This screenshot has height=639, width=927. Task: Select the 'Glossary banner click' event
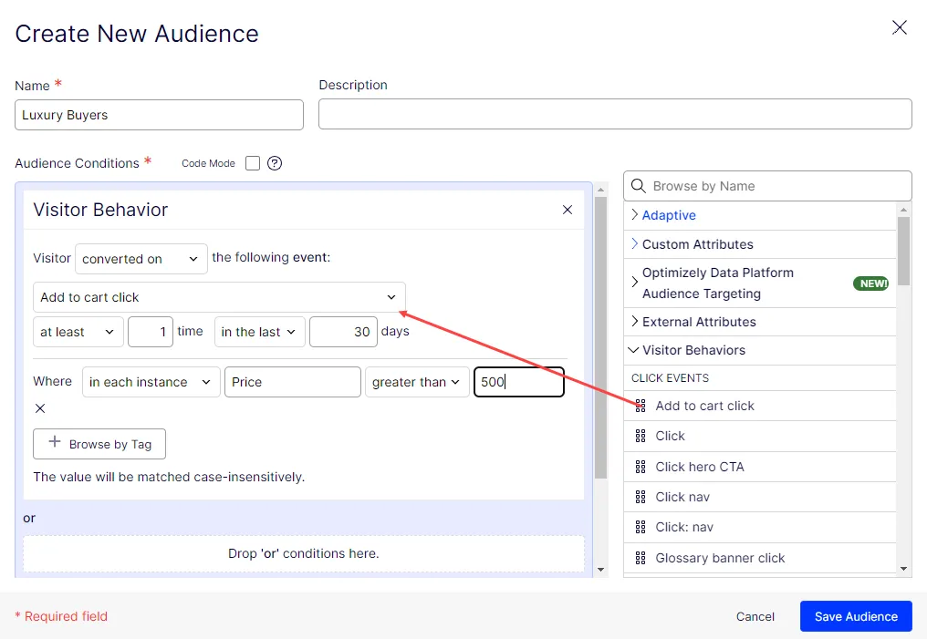pos(760,558)
